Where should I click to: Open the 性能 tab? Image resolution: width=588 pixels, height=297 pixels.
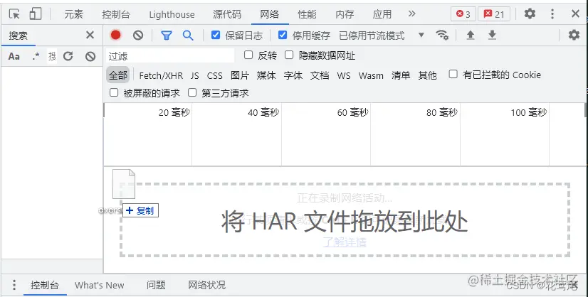pos(307,14)
